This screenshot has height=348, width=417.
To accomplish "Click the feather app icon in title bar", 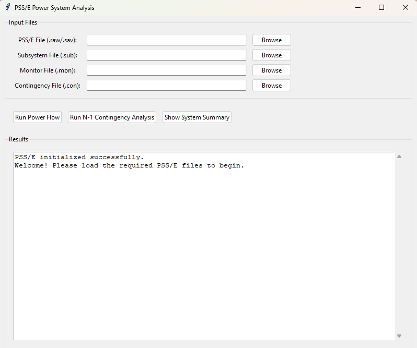I will (7, 8).
